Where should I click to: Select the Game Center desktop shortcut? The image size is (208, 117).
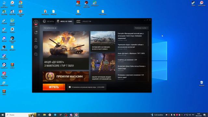[x=201, y=4]
